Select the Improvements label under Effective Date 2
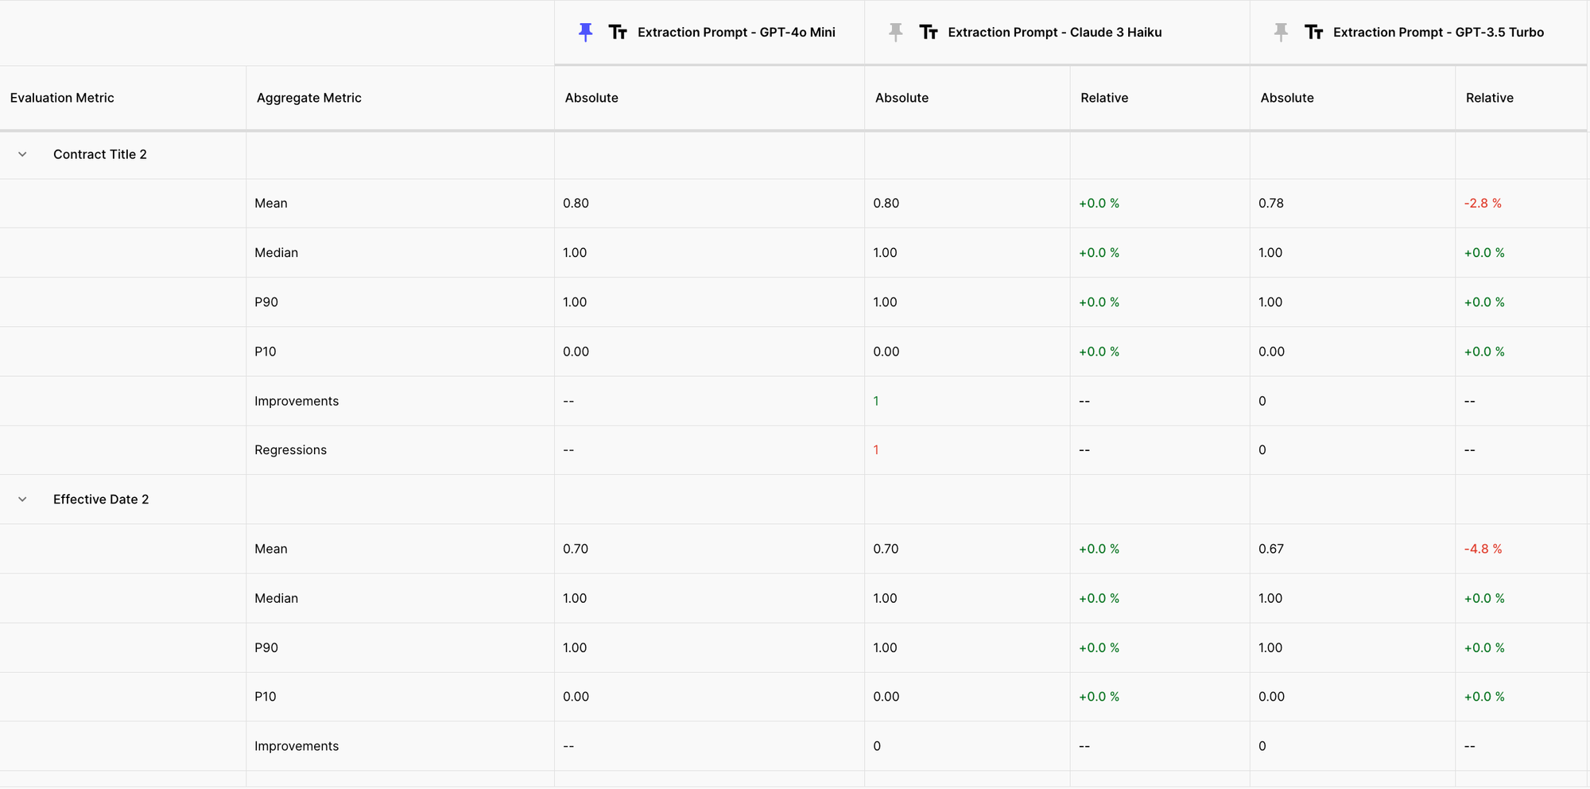 click(297, 746)
